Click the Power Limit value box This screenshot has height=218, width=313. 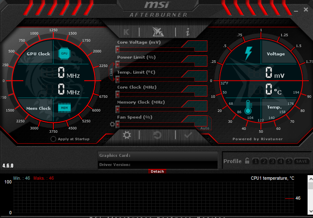tap(197, 61)
